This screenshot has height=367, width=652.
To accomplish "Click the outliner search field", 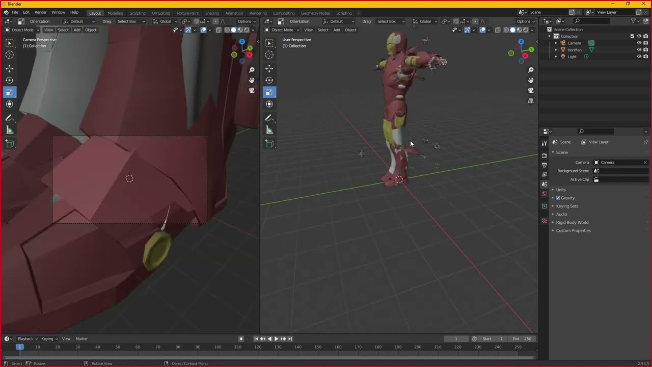I will coord(591,21).
